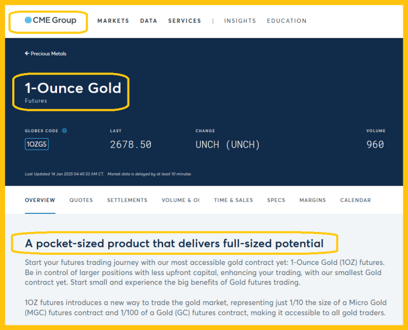Show the Margins tab

coord(313,200)
